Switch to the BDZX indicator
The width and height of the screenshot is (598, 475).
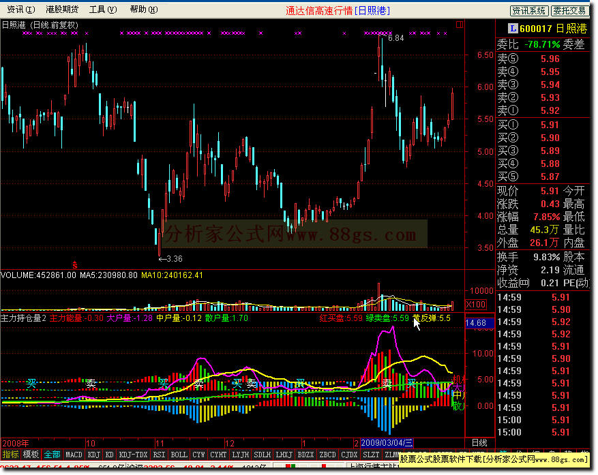click(x=305, y=455)
